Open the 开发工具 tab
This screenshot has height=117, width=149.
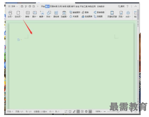(83, 6)
